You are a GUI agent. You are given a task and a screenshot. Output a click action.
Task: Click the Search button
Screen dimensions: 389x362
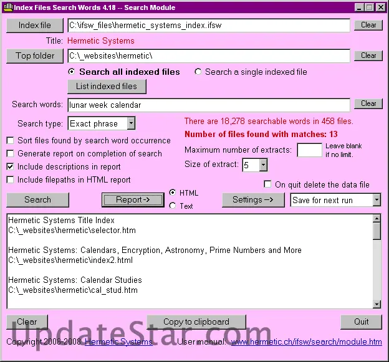coord(37,200)
